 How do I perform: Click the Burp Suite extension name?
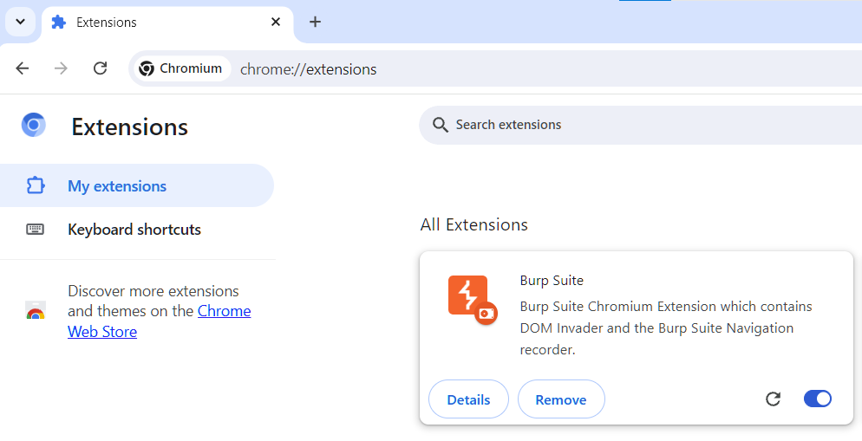tap(552, 280)
